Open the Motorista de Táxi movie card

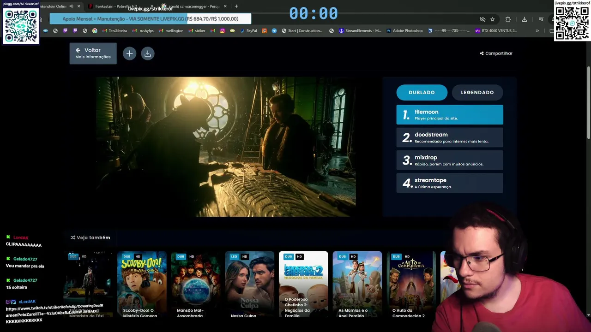tap(88, 285)
